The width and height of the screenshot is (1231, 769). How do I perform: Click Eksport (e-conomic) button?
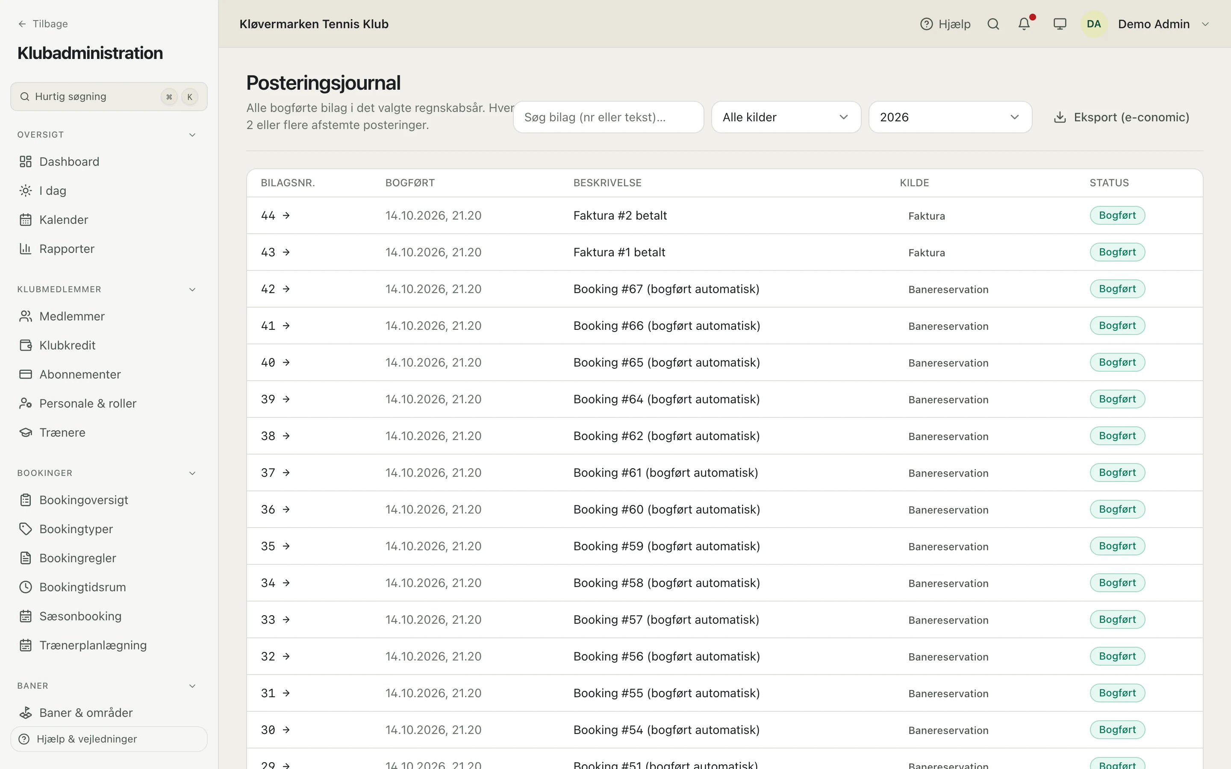click(1121, 117)
